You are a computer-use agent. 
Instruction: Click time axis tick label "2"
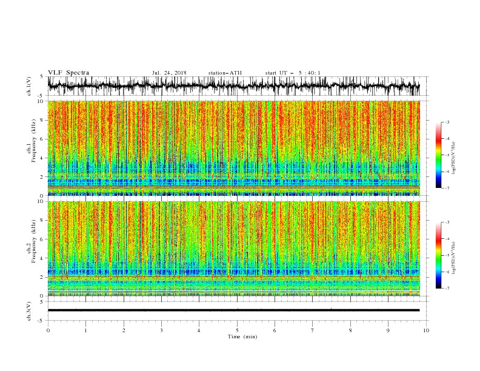click(x=124, y=330)
